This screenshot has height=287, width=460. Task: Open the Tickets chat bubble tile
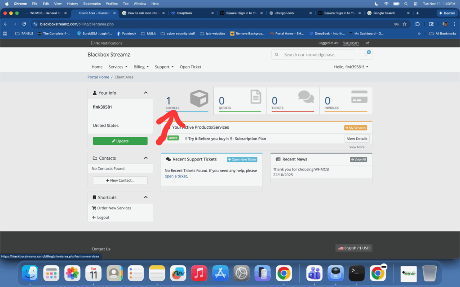click(292, 100)
